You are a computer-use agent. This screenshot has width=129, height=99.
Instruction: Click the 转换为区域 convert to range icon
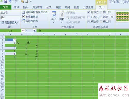23,21
